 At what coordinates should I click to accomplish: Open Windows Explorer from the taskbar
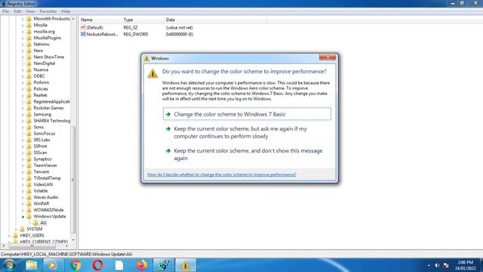(32, 265)
